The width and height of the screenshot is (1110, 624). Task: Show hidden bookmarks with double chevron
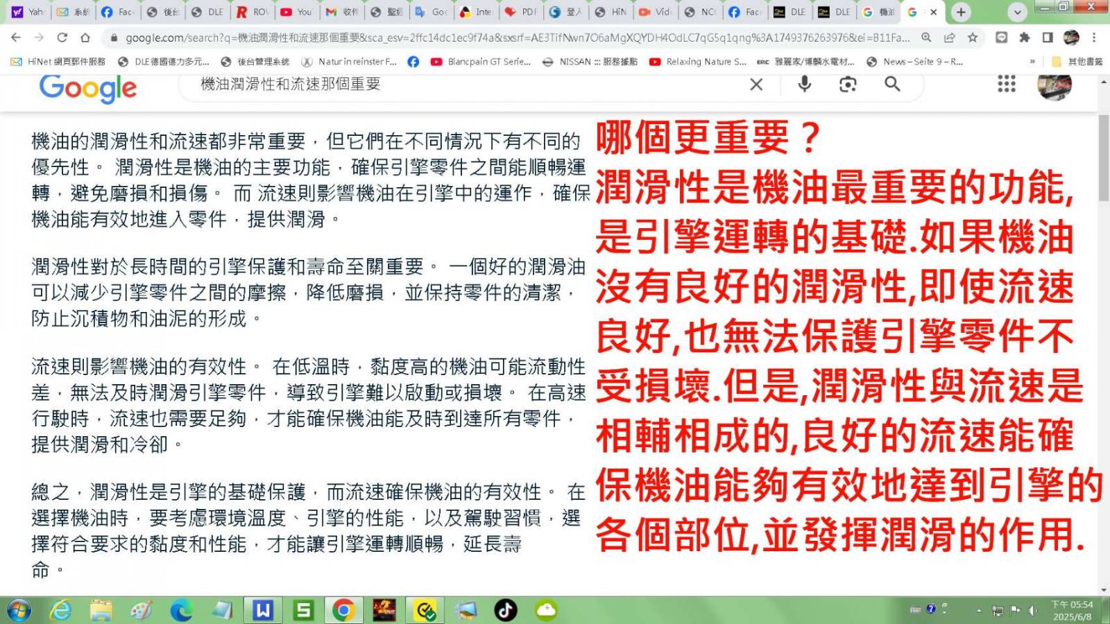[1032, 62]
